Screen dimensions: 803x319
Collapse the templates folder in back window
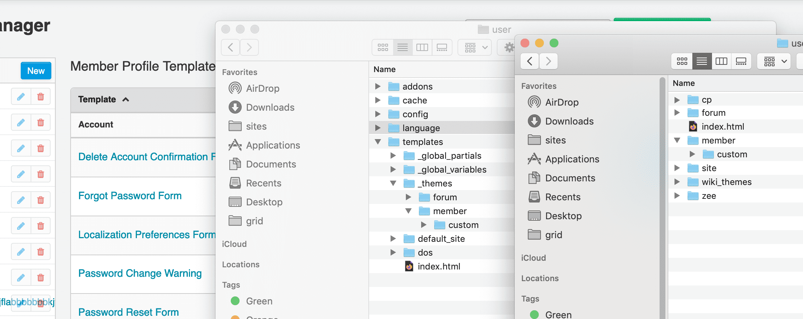(378, 142)
